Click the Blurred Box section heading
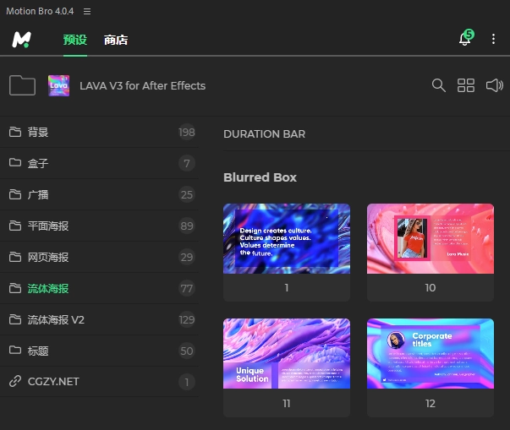 pyautogui.click(x=260, y=177)
